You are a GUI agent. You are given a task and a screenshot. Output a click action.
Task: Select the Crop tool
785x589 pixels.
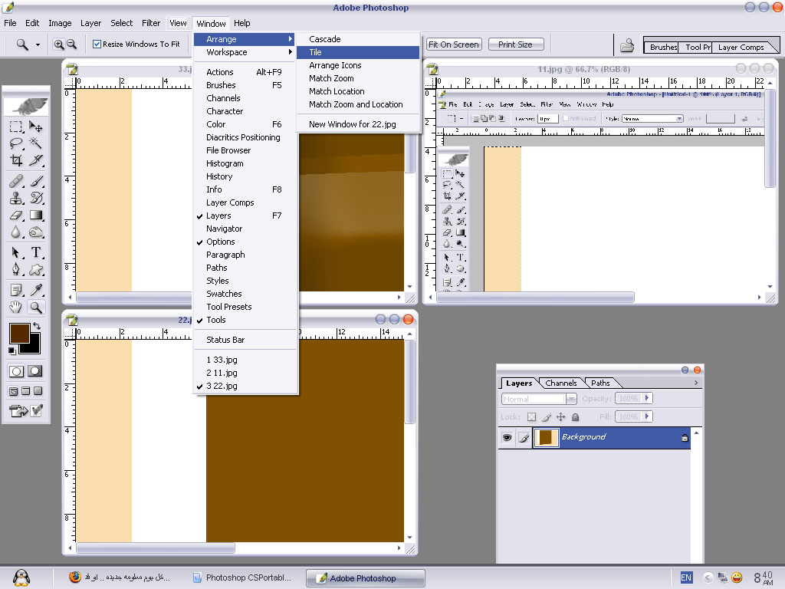pyautogui.click(x=16, y=160)
